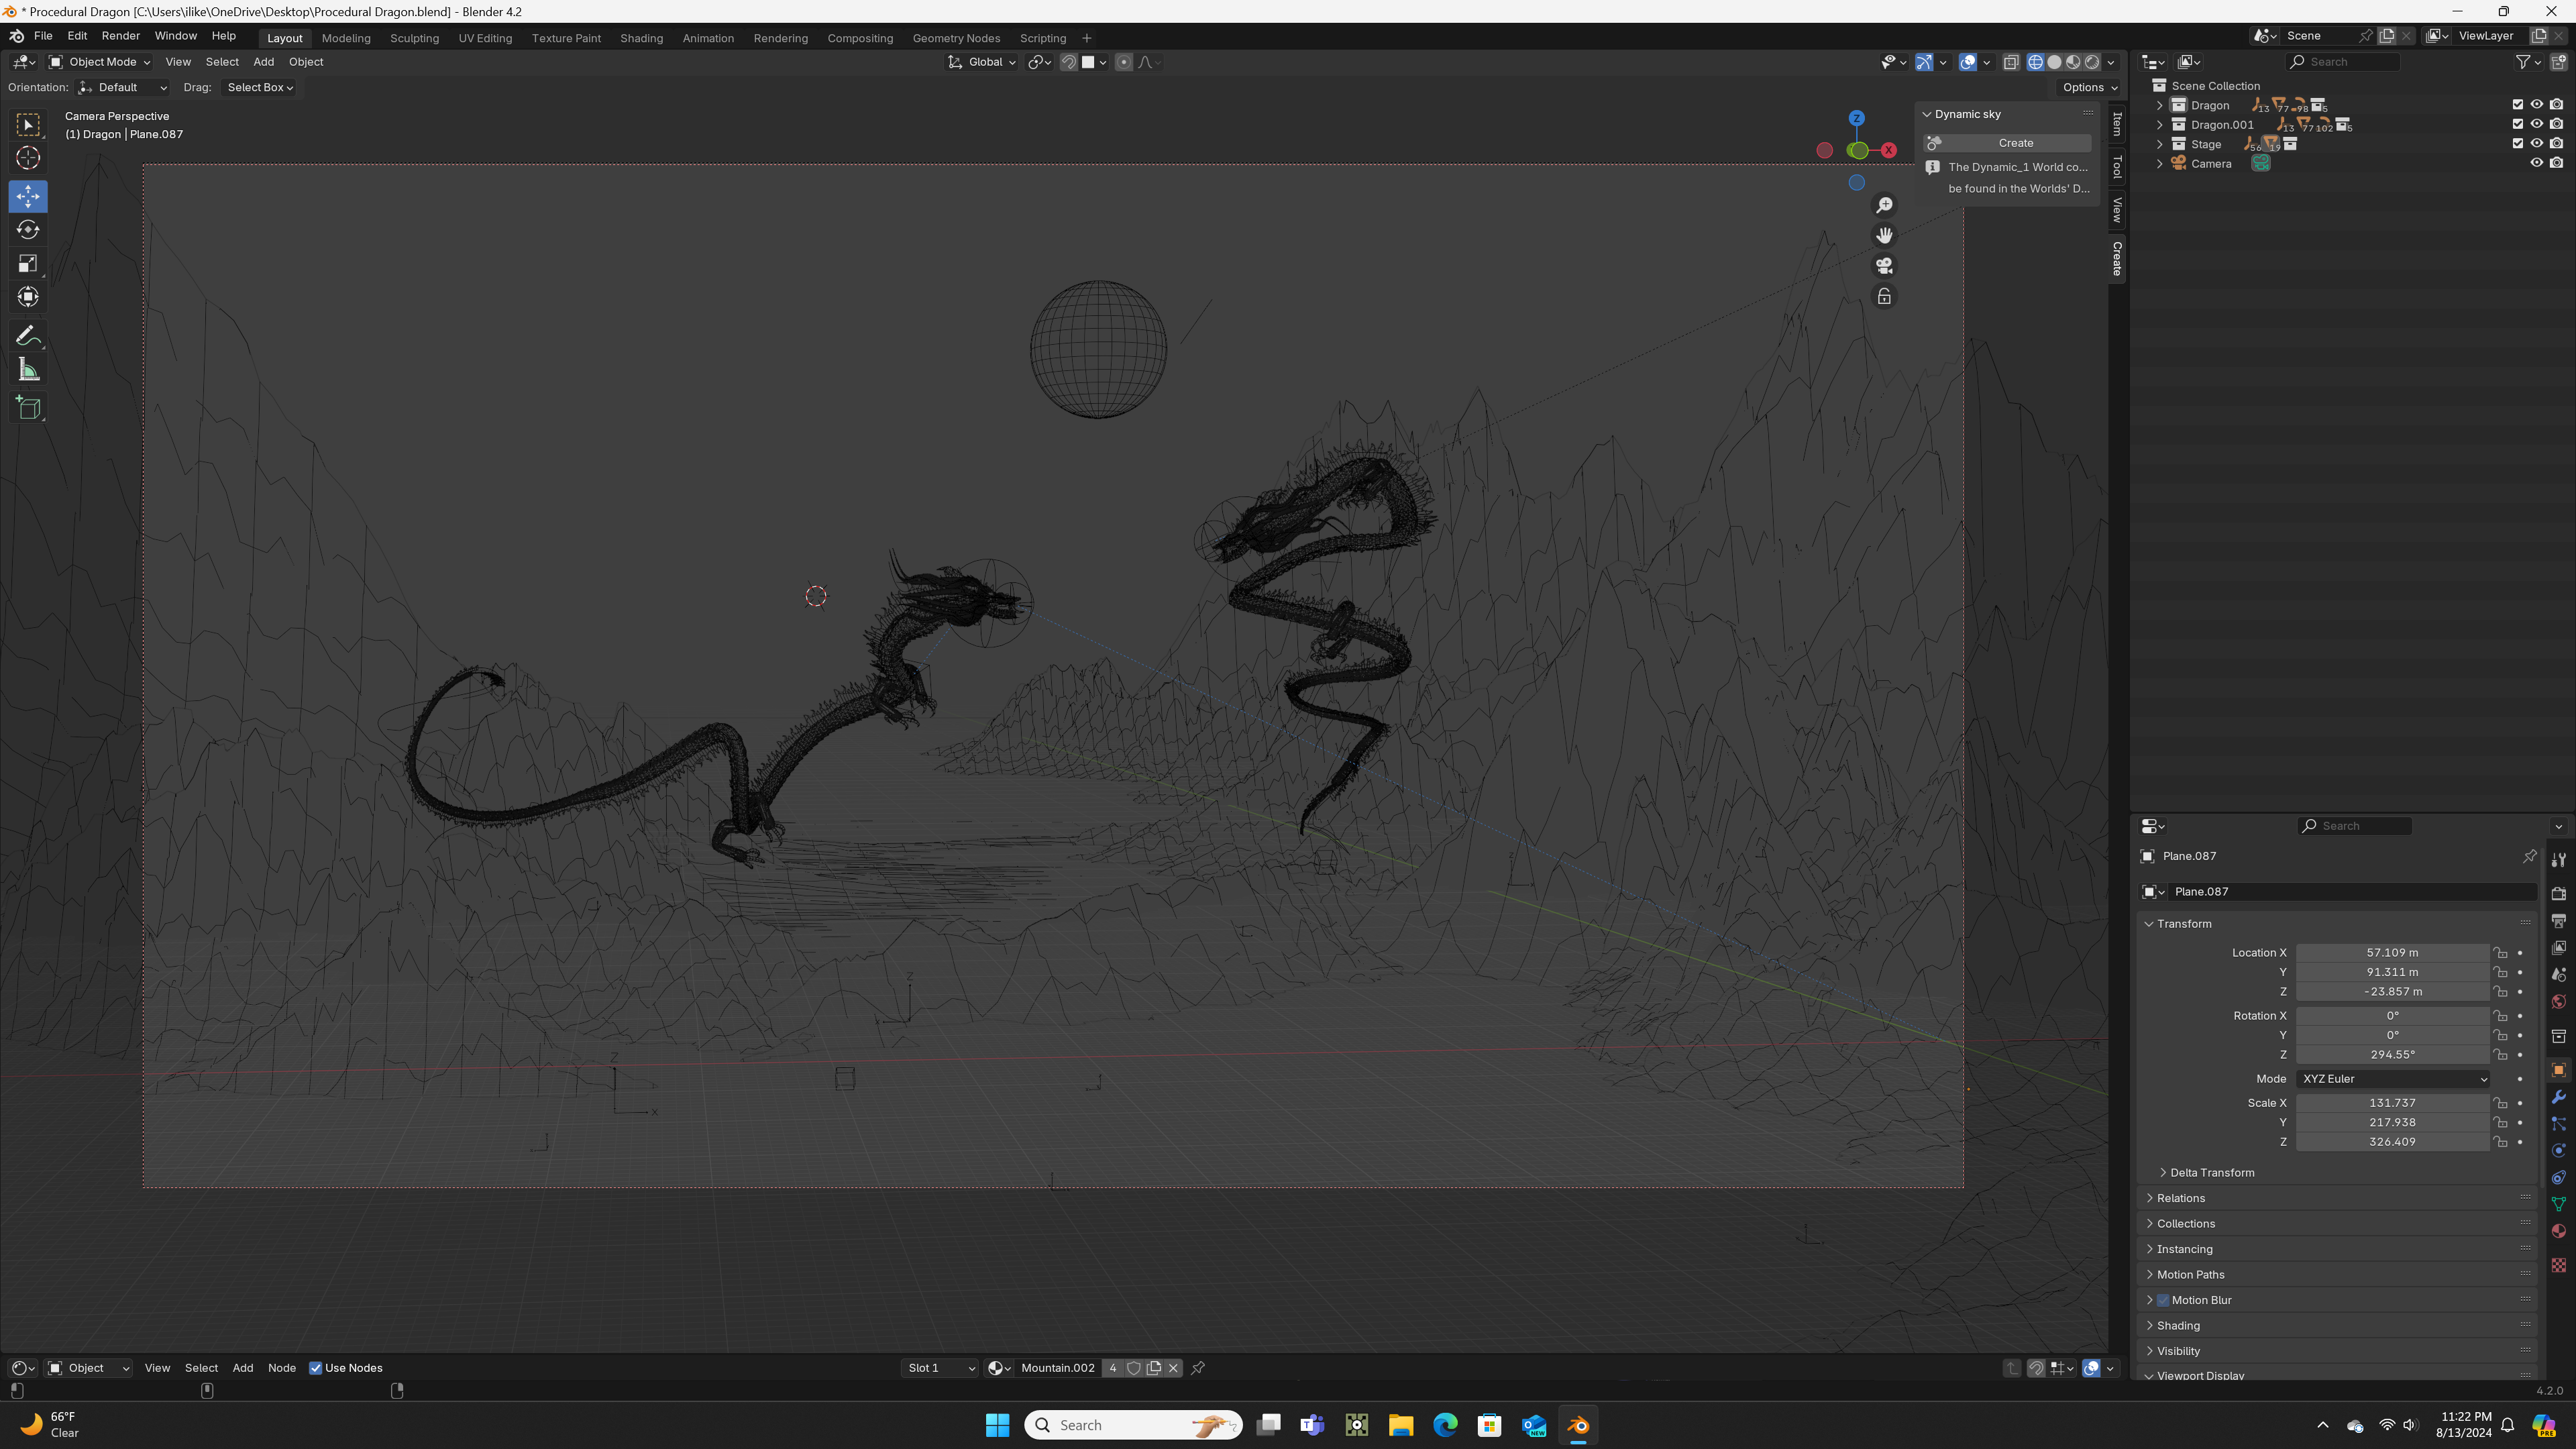Open the Render properties tab
Screen dimensions: 2576x1449
[x=2559, y=893]
